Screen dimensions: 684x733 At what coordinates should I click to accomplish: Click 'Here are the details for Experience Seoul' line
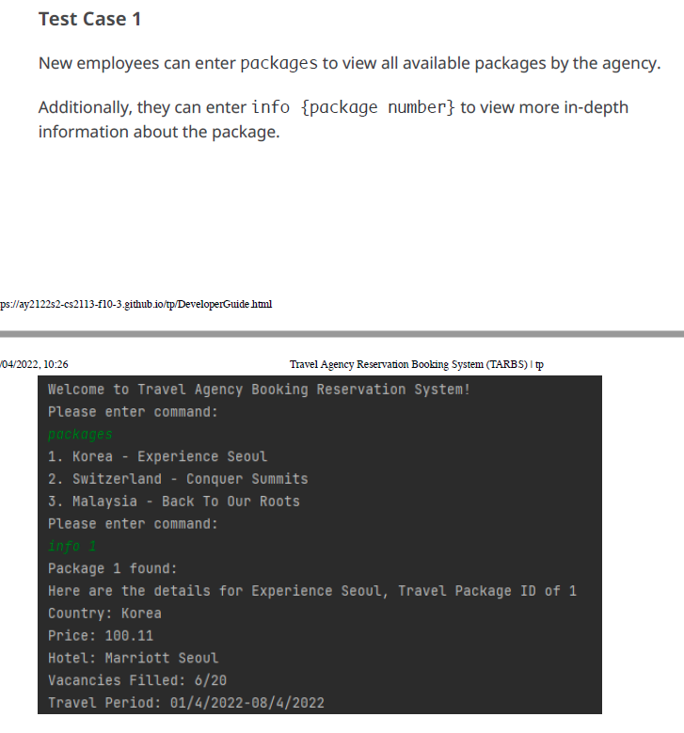311,591
